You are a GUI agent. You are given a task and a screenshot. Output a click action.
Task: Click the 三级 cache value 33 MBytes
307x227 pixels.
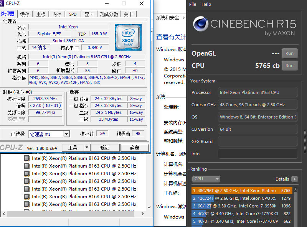[109, 119]
